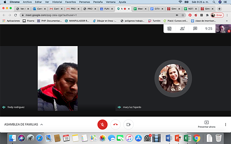
Task: Turn off the camera
Action: (128, 125)
